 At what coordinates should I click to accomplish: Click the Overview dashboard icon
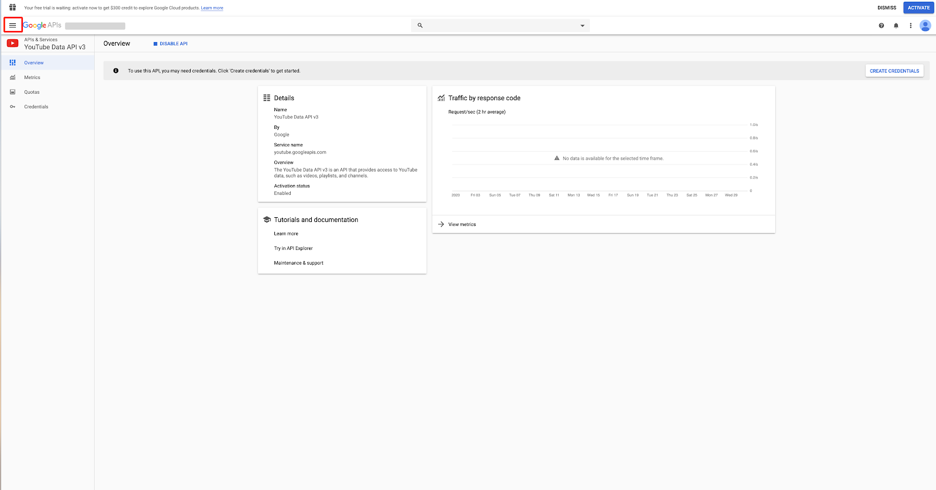point(13,63)
